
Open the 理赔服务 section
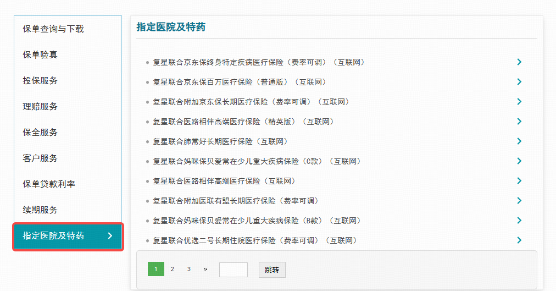tap(40, 107)
